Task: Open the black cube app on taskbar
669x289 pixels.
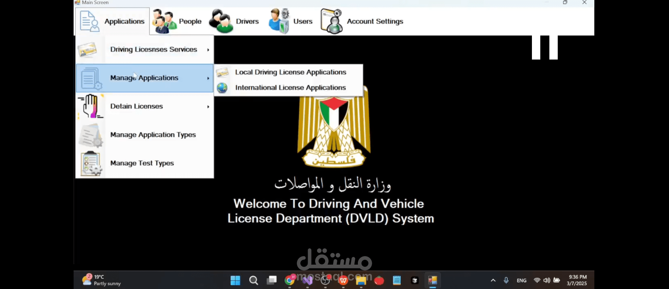Action: (x=415, y=280)
